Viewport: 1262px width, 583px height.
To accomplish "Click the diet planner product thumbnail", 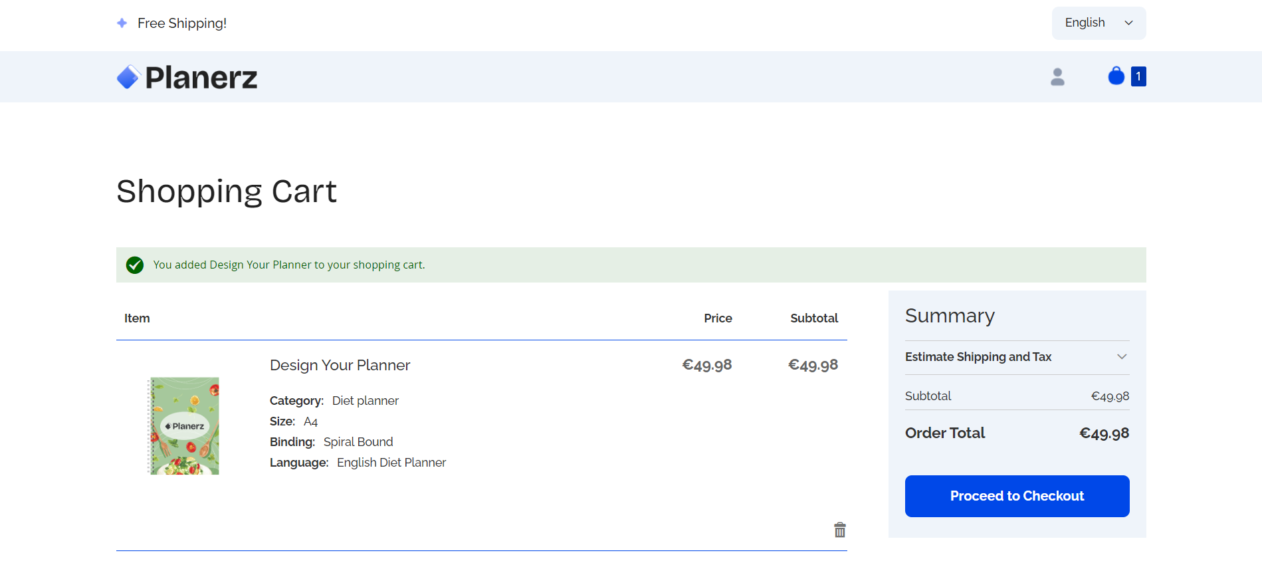I will pos(183,426).
